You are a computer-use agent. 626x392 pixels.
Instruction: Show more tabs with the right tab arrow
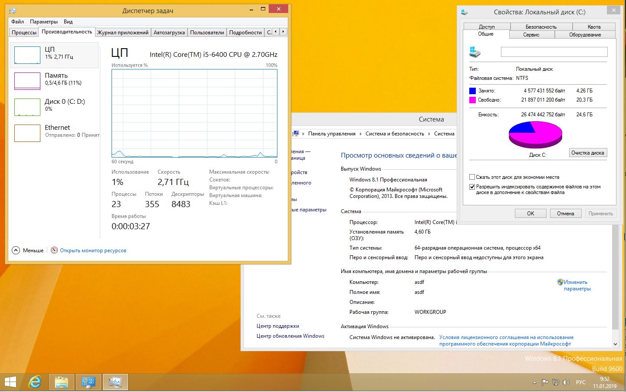[283, 32]
